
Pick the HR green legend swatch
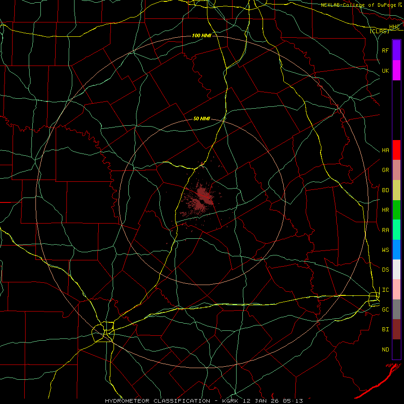pyautogui.click(x=396, y=210)
